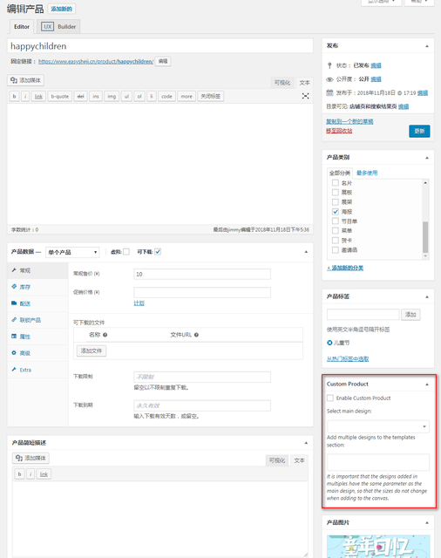Open the Shipping tab truck icon
441x558 pixels.
14,303
